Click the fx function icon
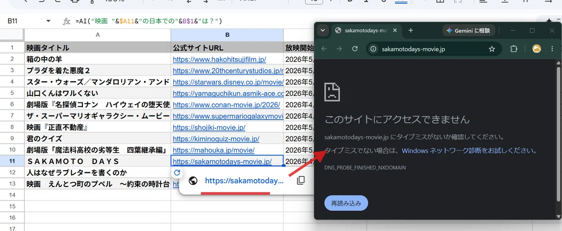Viewport: 562px width, 231px height. click(67, 21)
